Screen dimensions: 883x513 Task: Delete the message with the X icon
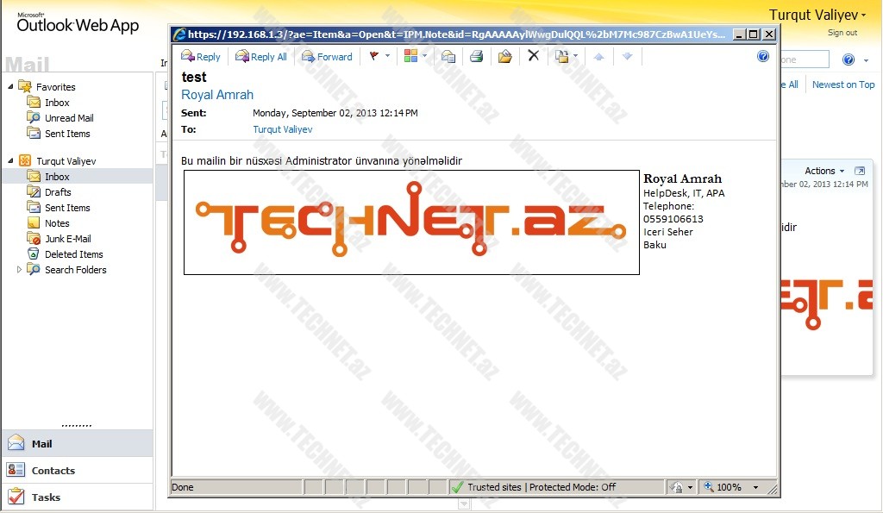click(533, 56)
